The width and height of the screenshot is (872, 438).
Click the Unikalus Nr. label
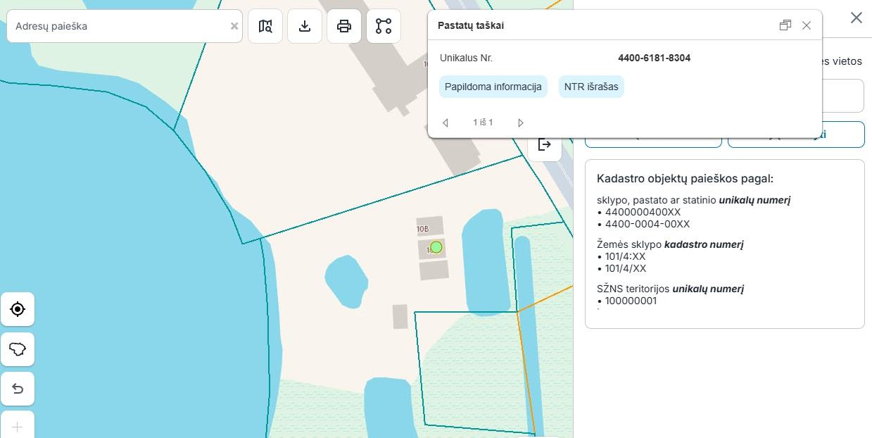click(466, 58)
